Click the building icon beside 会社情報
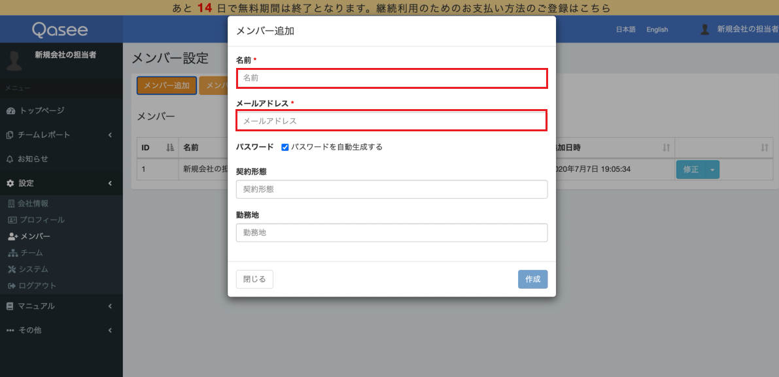 (11, 203)
